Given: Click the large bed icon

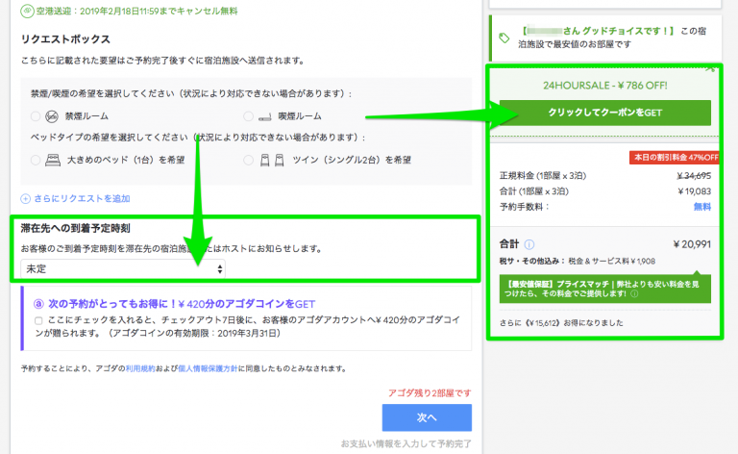Looking at the screenshot, I should (53, 160).
